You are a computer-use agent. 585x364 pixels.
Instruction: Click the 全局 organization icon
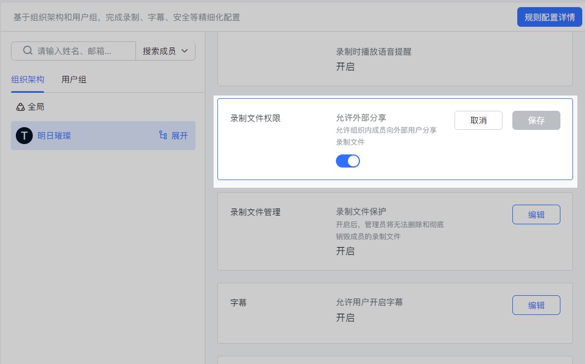20,107
